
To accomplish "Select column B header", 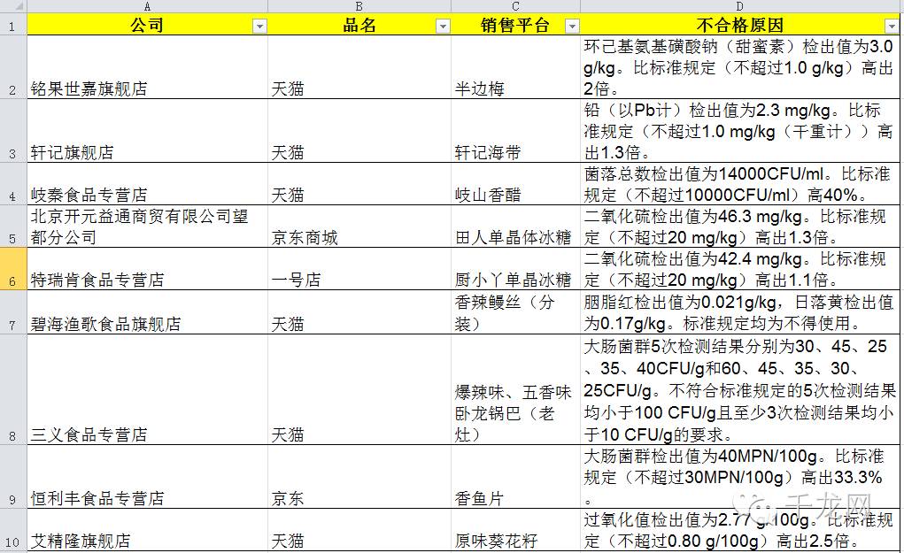I will 359,7.
